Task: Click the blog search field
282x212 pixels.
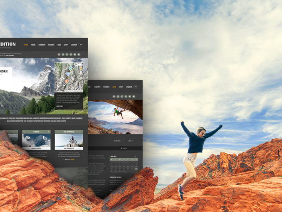Action: (124, 148)
